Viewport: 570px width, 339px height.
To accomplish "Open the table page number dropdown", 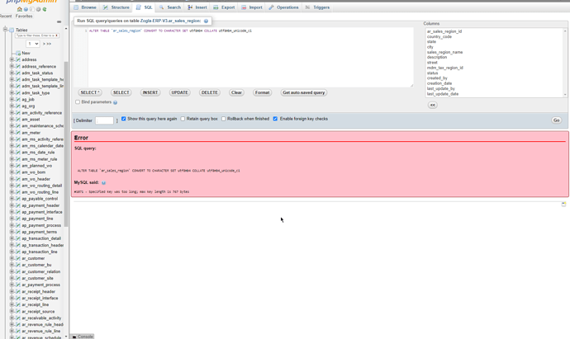I will (33, 44).
